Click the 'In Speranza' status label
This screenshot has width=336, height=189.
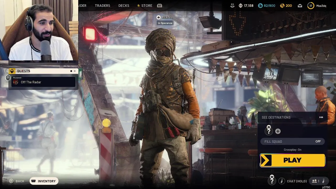point(165,23)
